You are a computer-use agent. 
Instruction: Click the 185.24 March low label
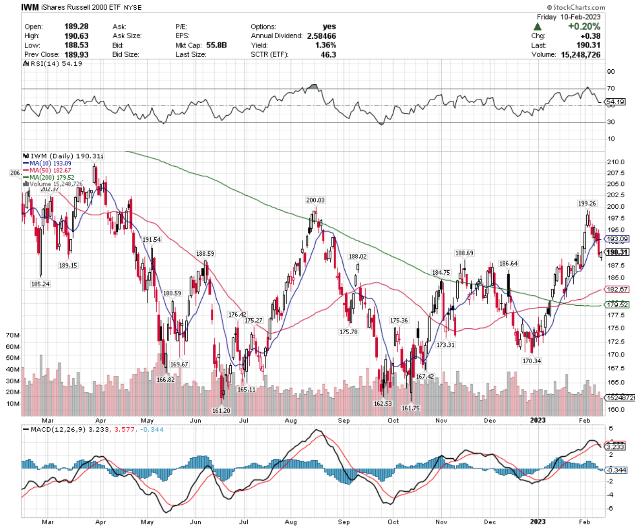tap(40, 284)
